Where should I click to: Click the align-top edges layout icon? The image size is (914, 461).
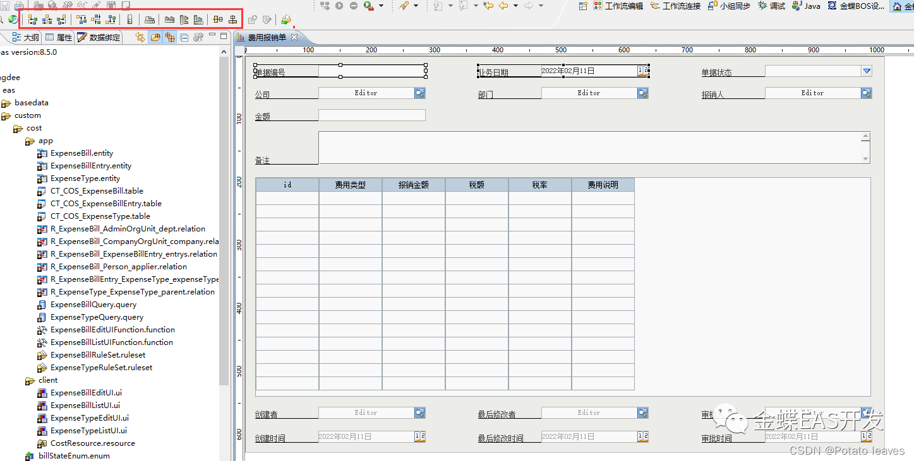tap(81, 20)
